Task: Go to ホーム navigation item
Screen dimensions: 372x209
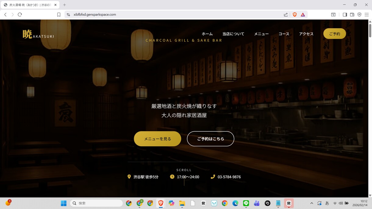Action: click(207, 34)
